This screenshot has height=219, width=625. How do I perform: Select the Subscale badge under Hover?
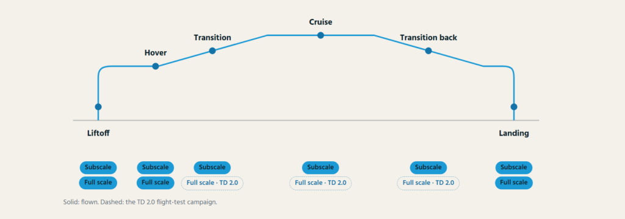156,167
